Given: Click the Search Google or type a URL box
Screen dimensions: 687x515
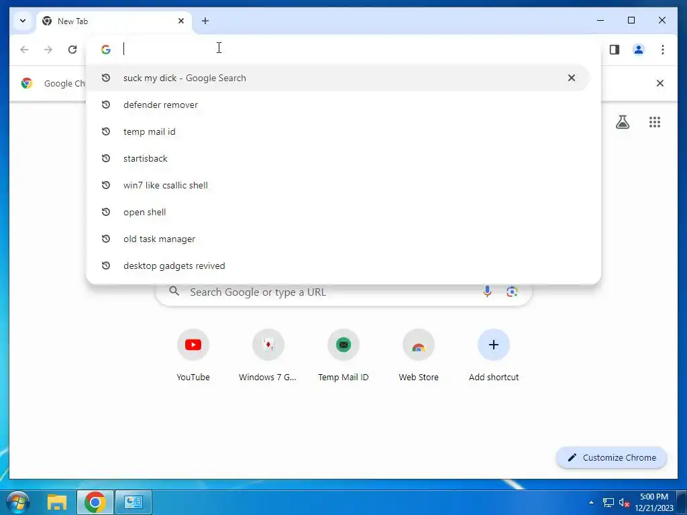Looking at the screenshot, I should point(344,292).
